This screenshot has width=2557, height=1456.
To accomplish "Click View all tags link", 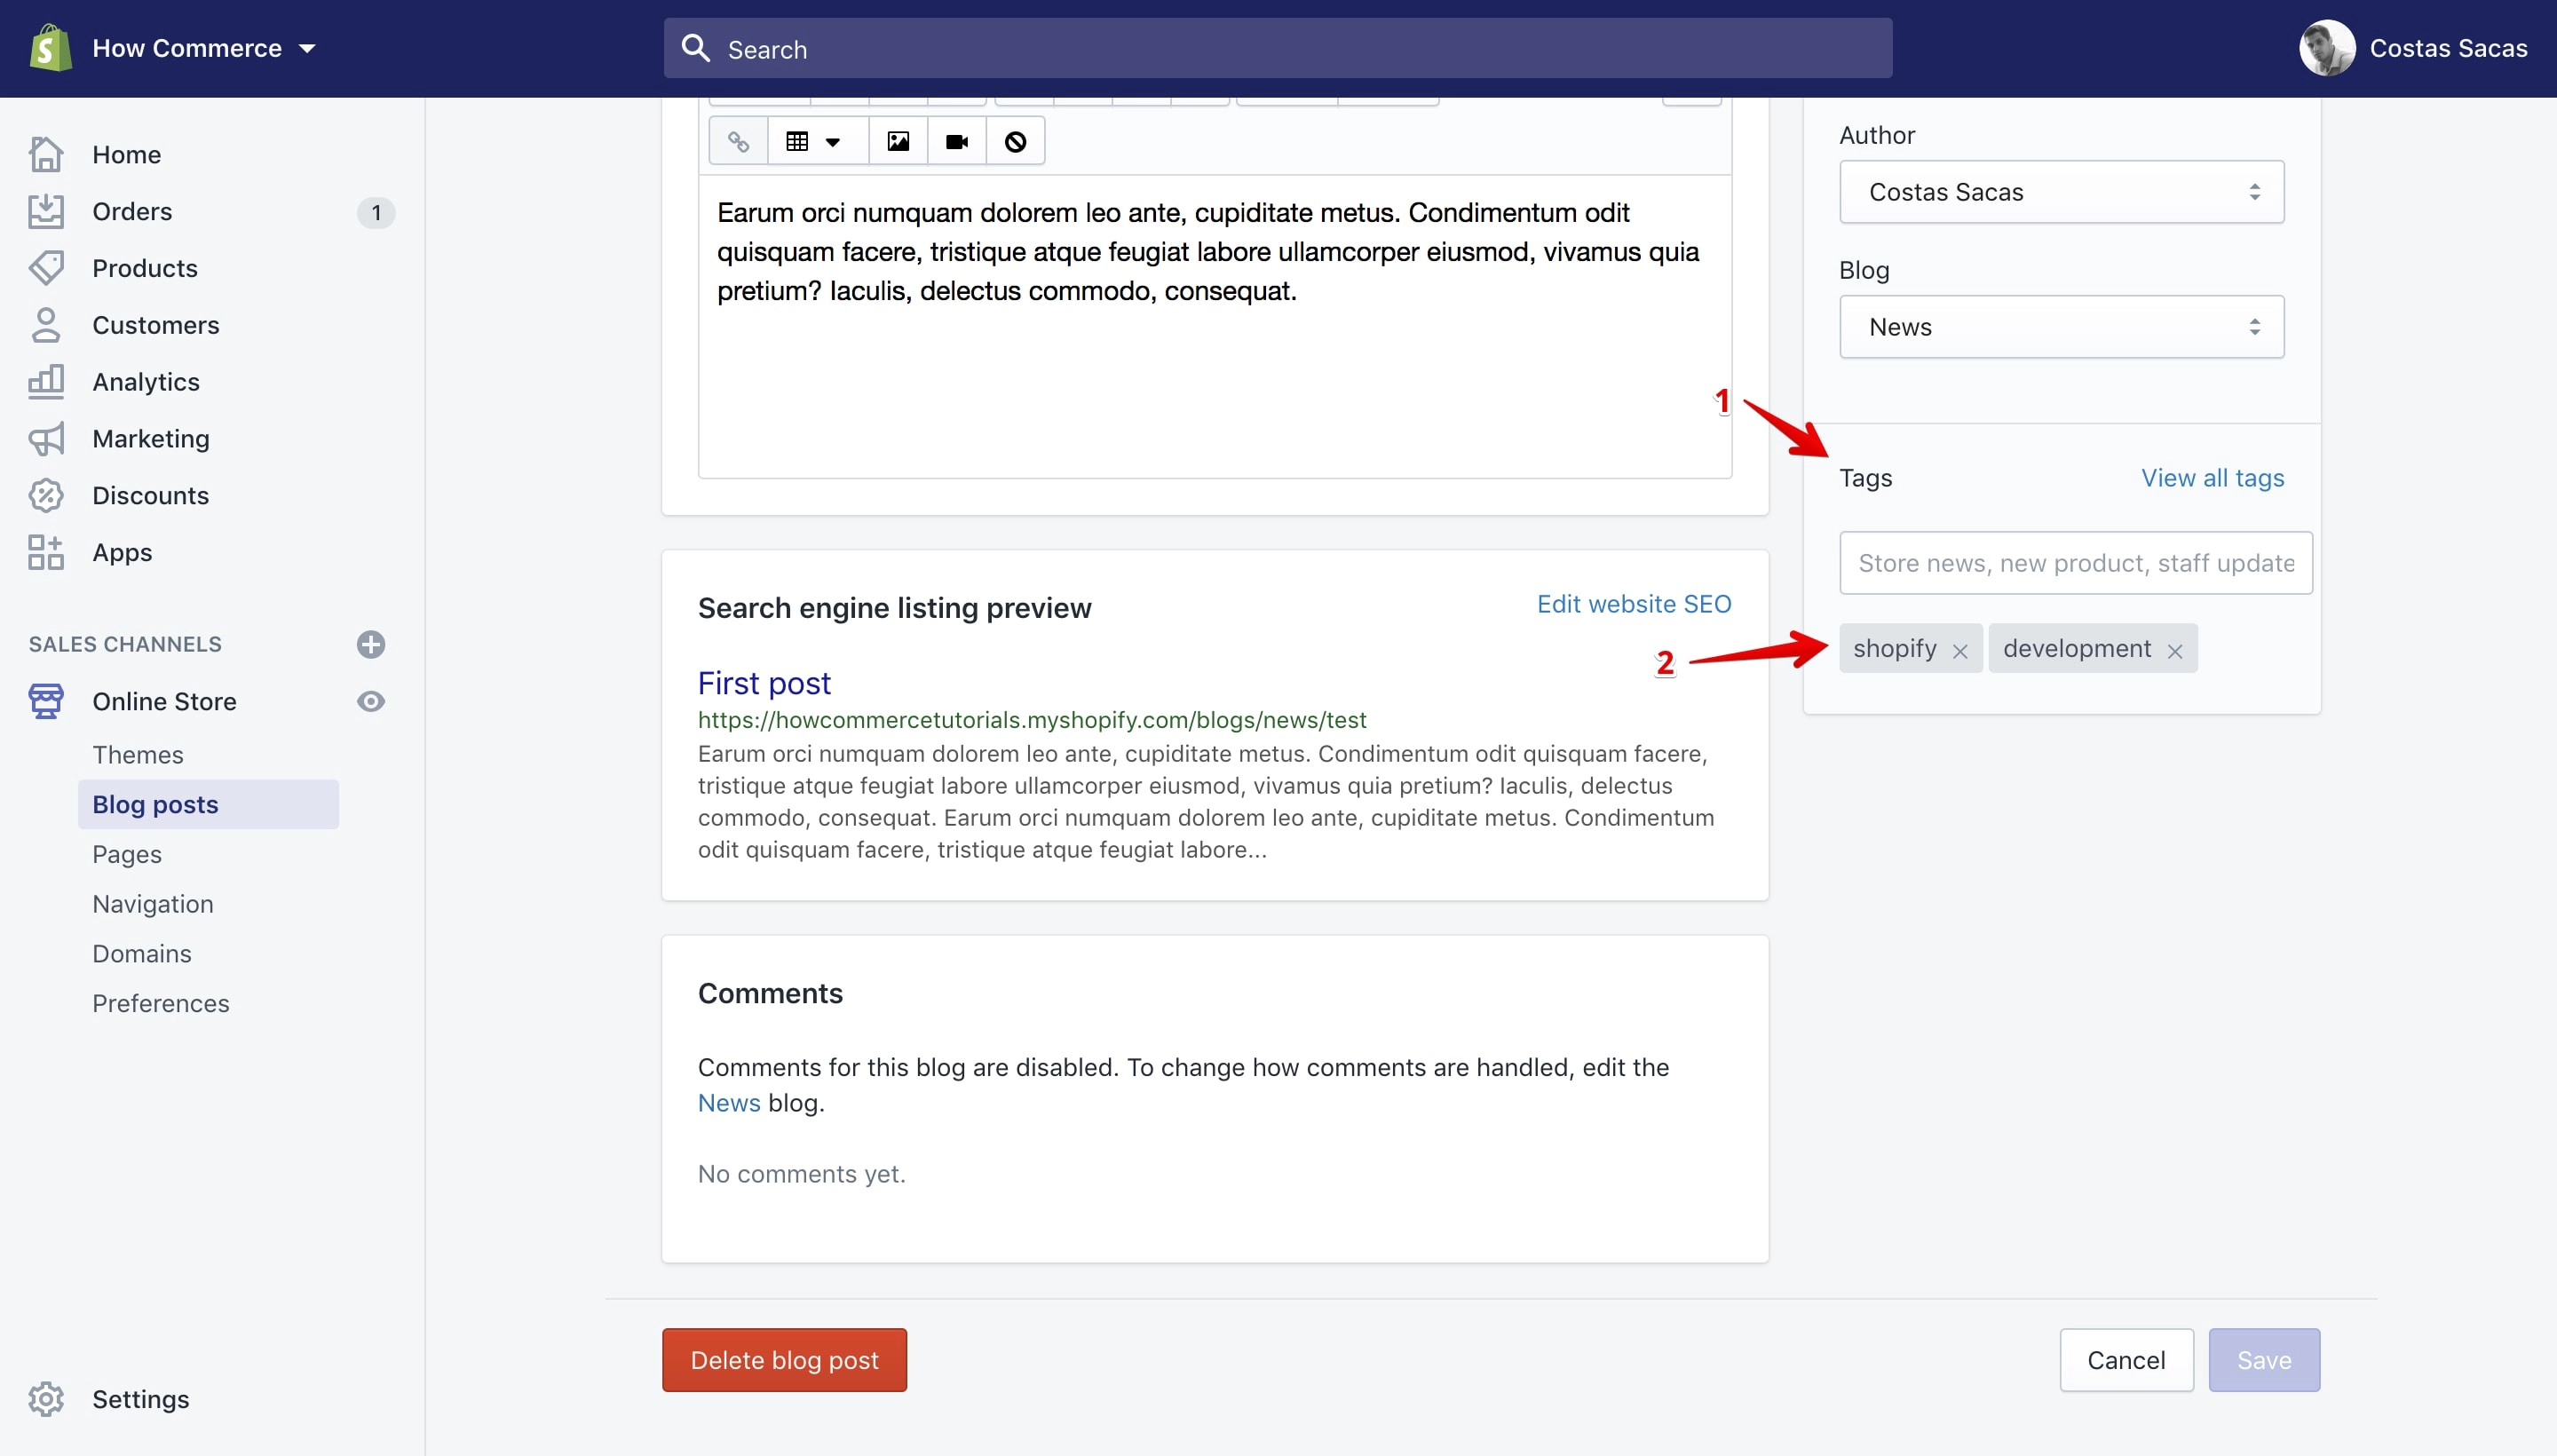I will coord(2212,478).
